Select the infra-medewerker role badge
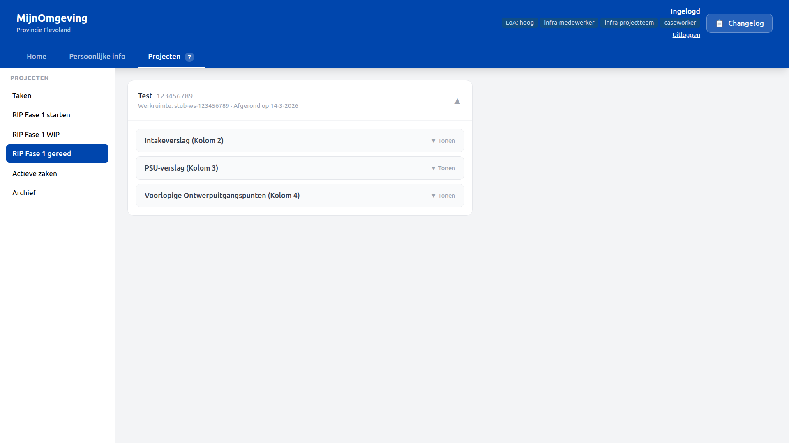The image size is (789, 443). pyautogui.click(x=569, y=23)
